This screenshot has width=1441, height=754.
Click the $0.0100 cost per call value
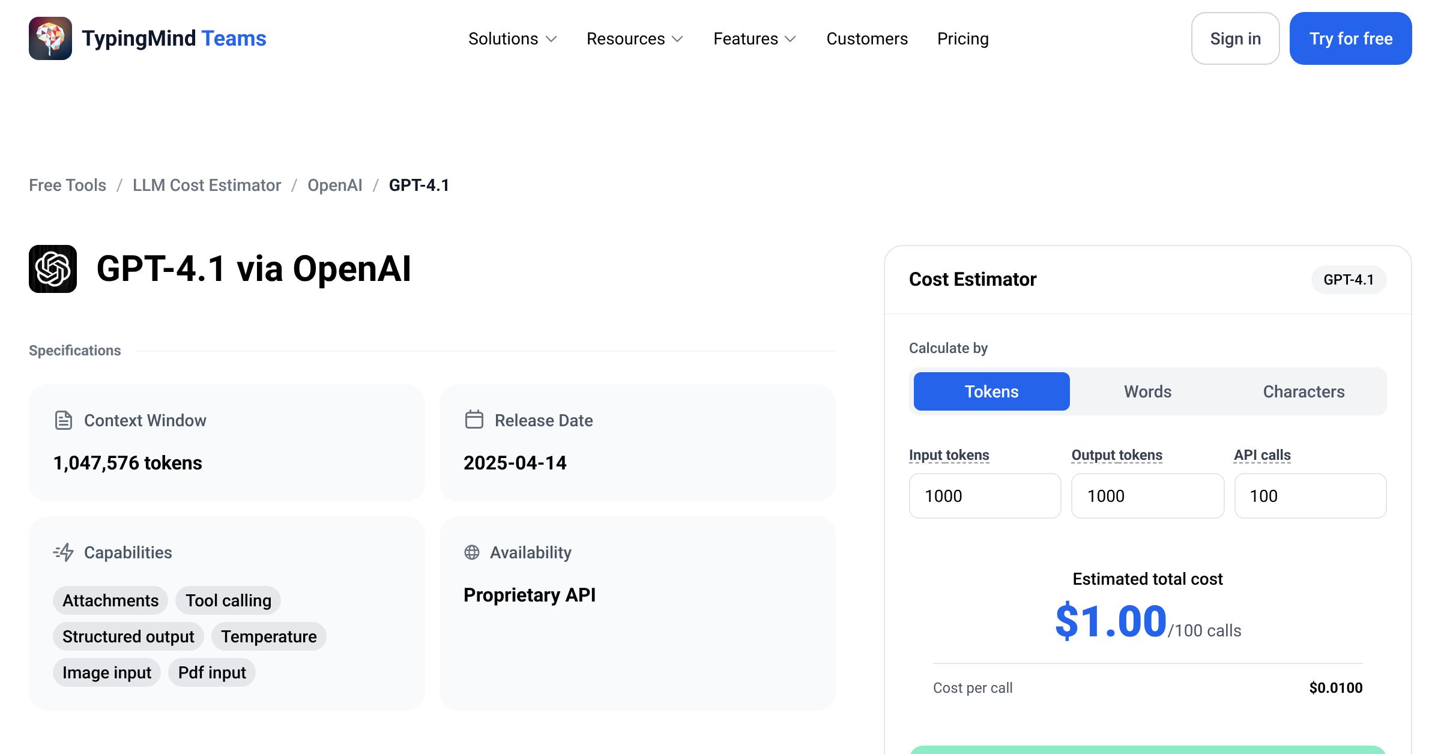pyautogui.click(x=1336, y=688)
